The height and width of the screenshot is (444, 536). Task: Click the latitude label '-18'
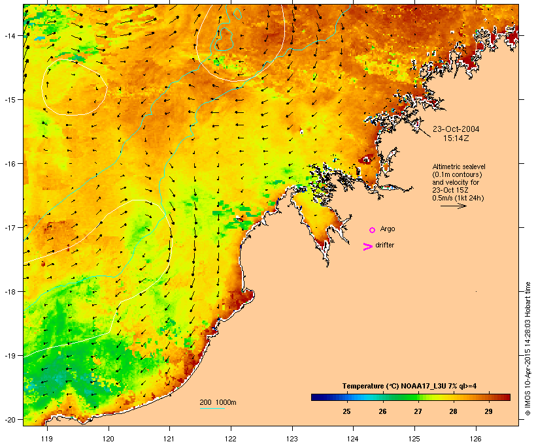coord(10,291)
